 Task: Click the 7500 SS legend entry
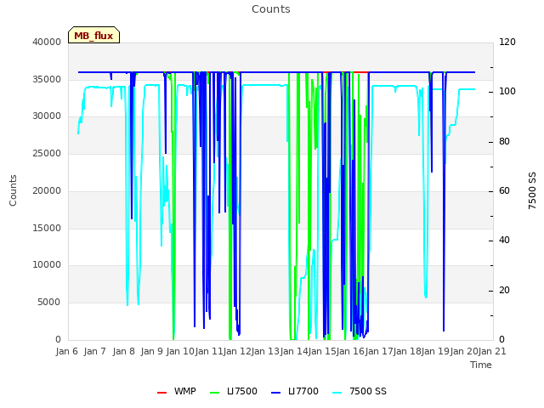[x=360, y=391]
